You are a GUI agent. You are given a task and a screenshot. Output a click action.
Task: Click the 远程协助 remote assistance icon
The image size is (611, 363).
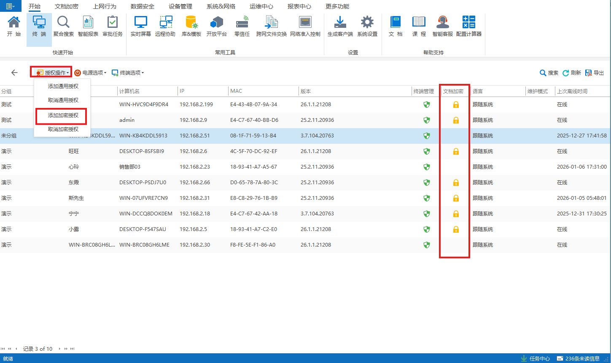[x=165, y=26]
